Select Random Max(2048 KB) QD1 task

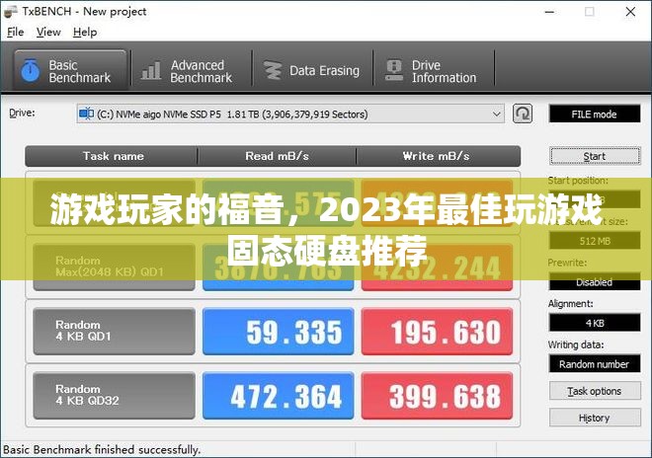tap(114, 267)
